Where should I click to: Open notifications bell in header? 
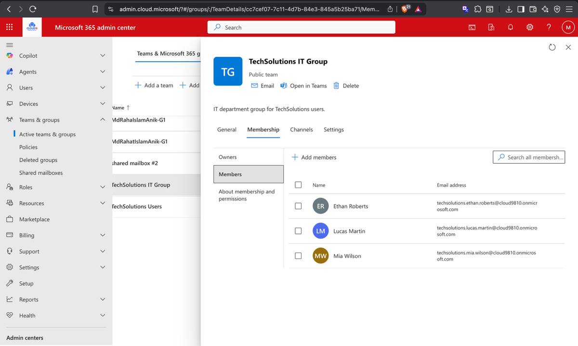pos(511,27)
